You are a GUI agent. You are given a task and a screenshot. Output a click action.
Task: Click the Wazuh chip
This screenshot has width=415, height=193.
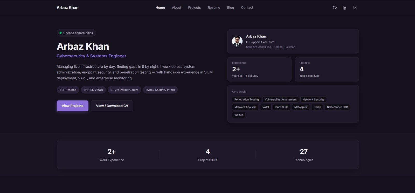239,115
